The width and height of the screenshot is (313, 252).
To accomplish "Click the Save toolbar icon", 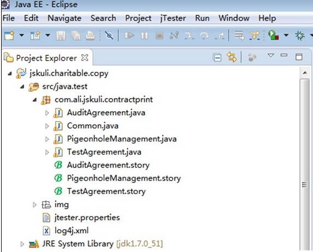I will coord(61,36).
